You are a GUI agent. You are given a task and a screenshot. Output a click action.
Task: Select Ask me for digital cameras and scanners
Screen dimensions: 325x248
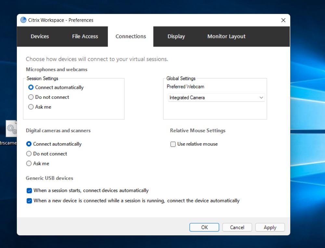(x=29, y=163)
